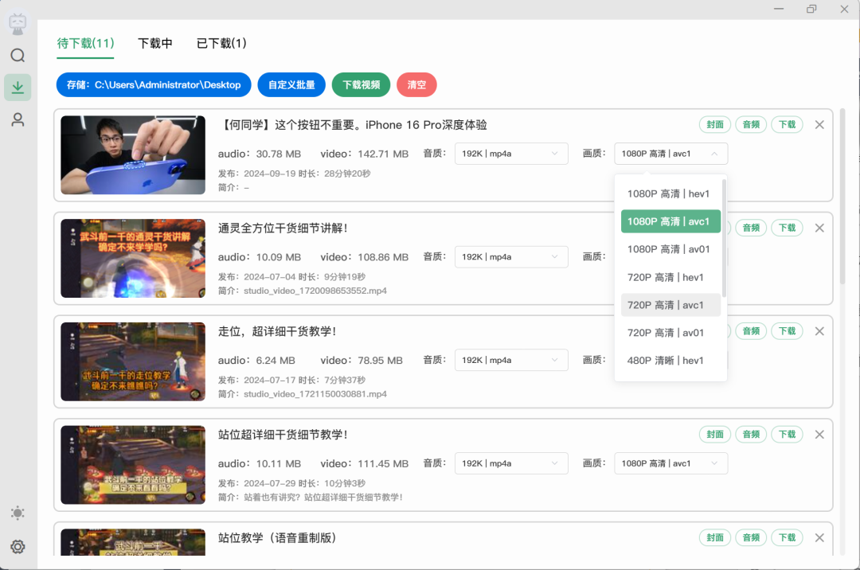The height and width of the screenshot is (570, 860).
Task: Open 画质 dropdown for 站位超详细干货细节教学
Action: tap(670, 463)
